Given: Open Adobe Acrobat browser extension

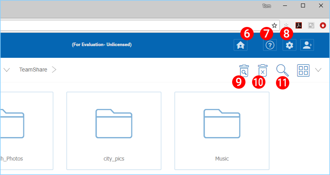Looking at the screenshot, I should tap(299, 25).
